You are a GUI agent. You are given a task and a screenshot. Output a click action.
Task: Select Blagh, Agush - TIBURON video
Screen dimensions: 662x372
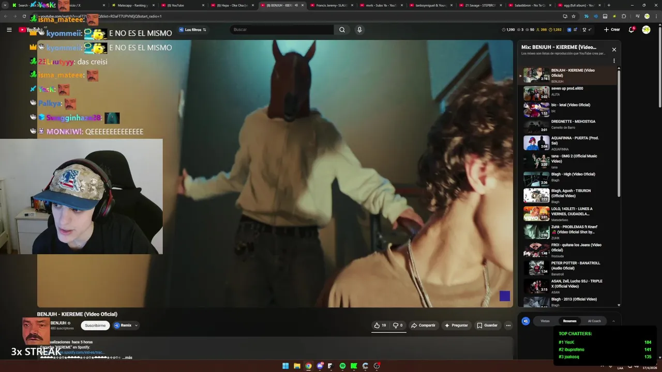[569, 195]
